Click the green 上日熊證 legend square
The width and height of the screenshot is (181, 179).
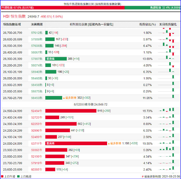coord(18,176)
